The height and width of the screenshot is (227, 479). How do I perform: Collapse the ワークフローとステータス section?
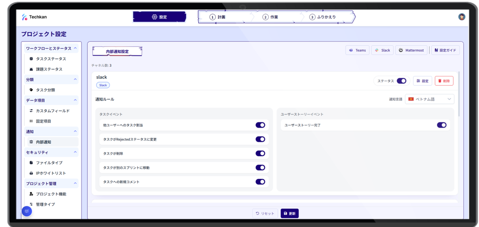[76, 48]
